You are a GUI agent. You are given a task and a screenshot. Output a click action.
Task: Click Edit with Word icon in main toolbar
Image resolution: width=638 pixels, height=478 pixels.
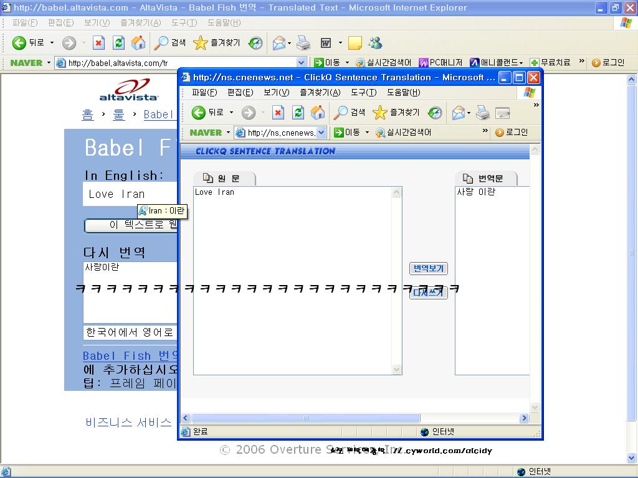click(x=325, y=43)
